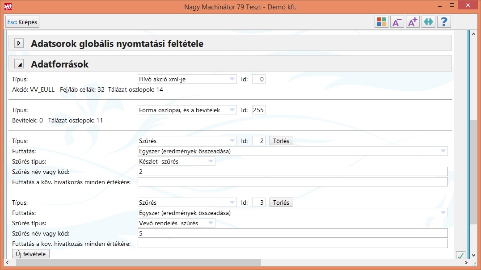Screen dimensions: 481x270
Task: Open the Vevő rendelés szűrés dropdown
Action: tap(177, 223)
